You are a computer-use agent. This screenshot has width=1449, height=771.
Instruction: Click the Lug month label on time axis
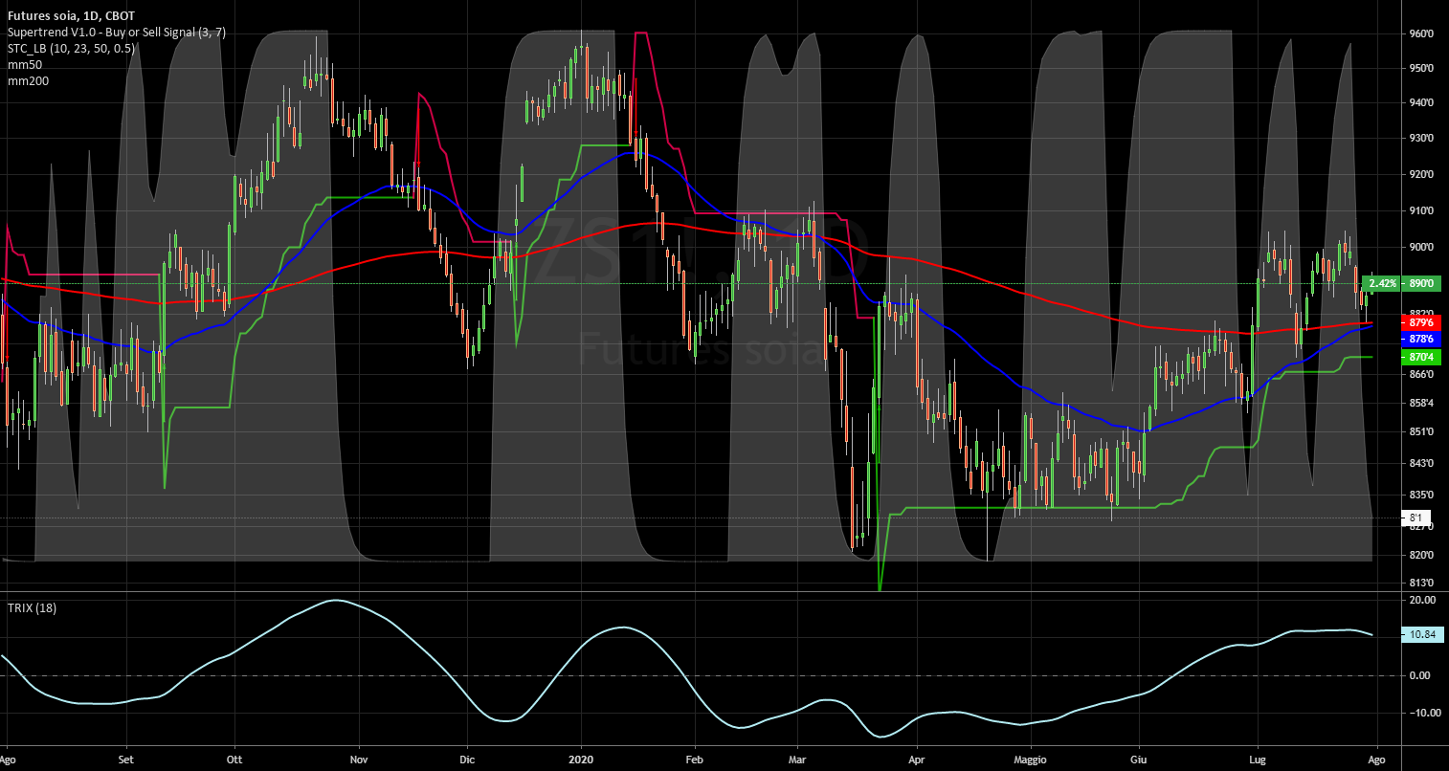[x=1258, y=758]
